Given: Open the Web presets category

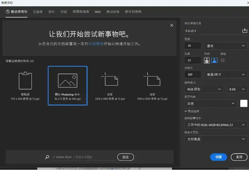Looking at the screenshot, I should coord(97,12).
